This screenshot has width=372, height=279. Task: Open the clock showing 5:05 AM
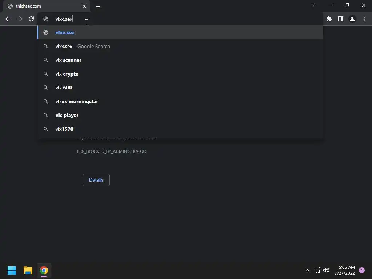tap(344, 270)
